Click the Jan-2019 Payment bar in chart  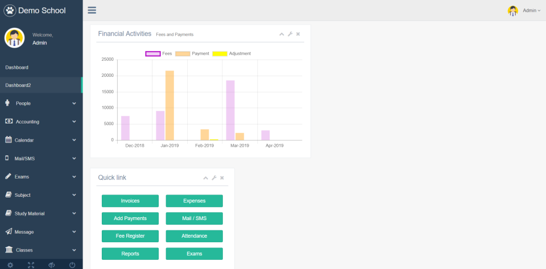click(x=169, y=105)
